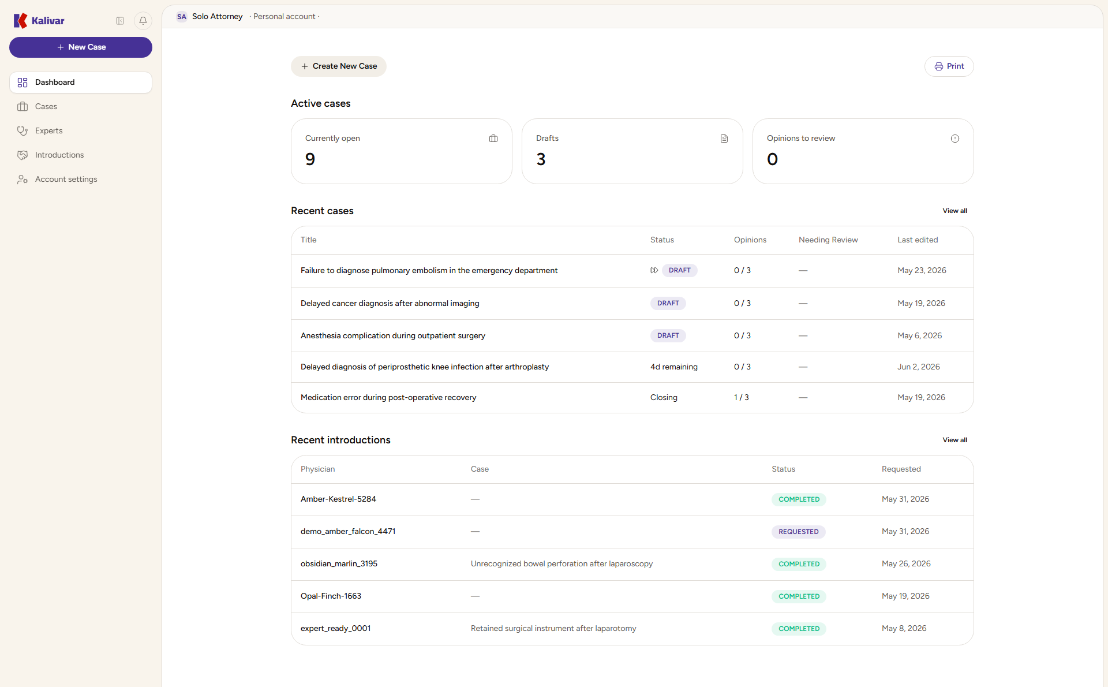Open notifications via the bell icon

143,21
